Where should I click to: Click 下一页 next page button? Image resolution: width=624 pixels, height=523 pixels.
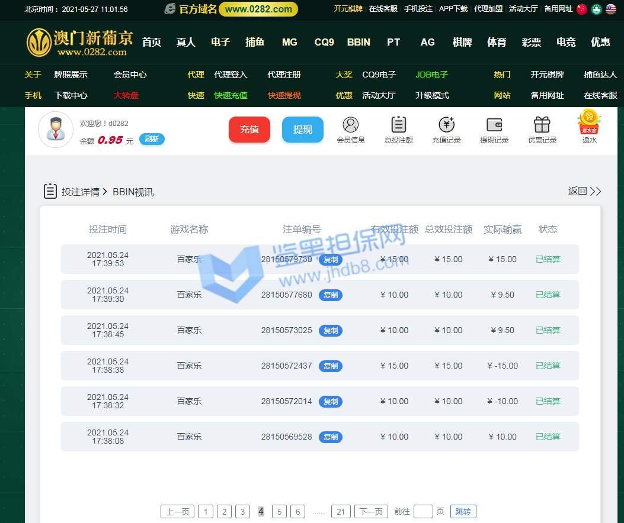point(371,512)
